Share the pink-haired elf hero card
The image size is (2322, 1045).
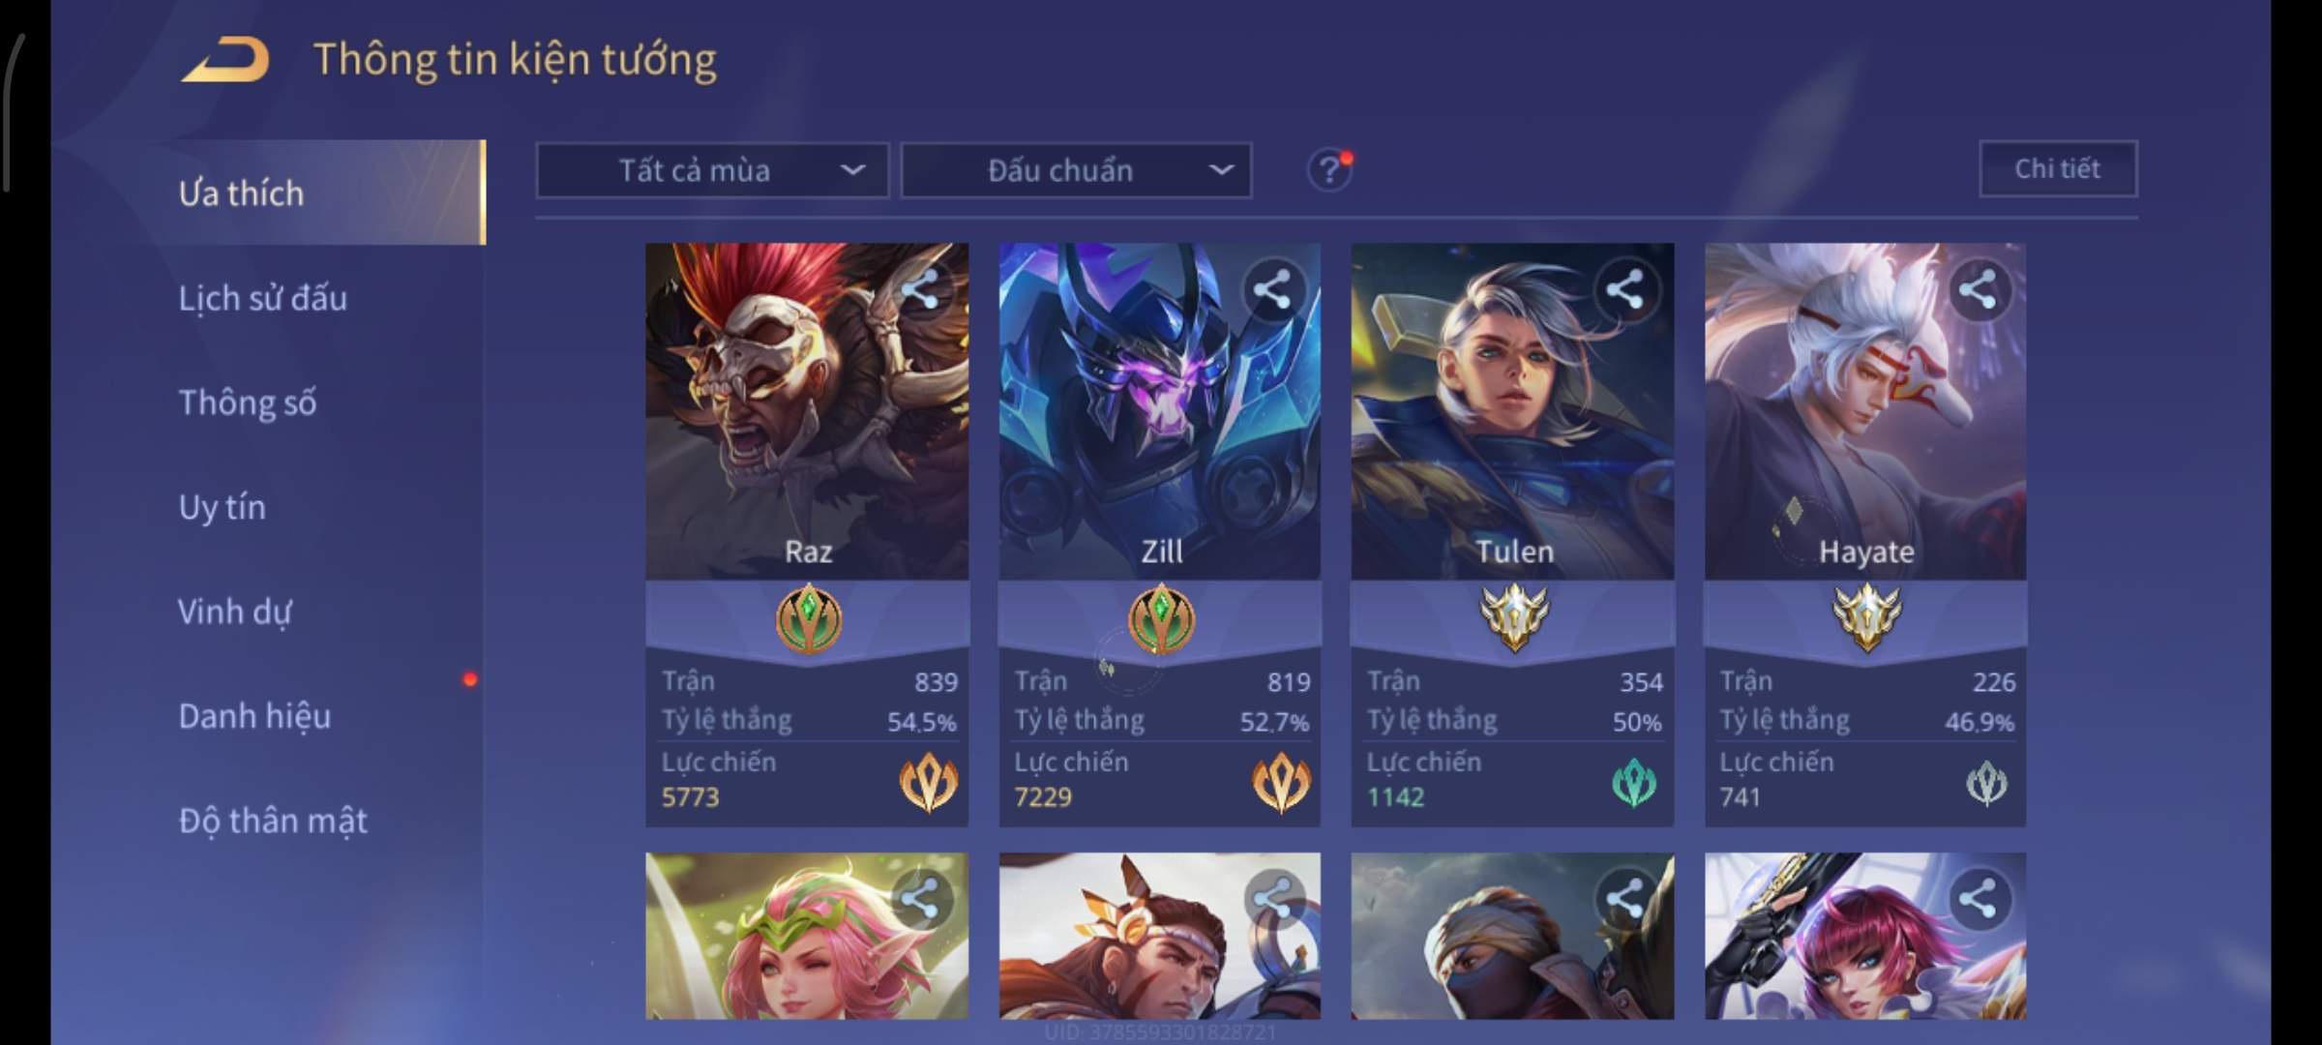tap(919, 899)
